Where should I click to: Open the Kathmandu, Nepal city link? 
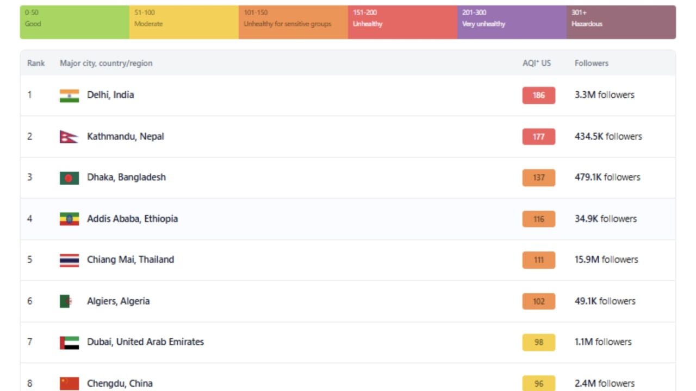[126, 136]
